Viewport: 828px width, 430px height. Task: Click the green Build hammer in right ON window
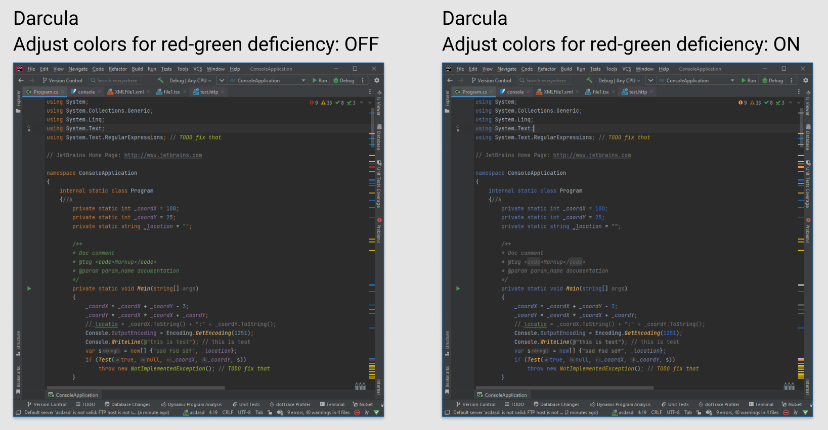(x=590, y=80)
